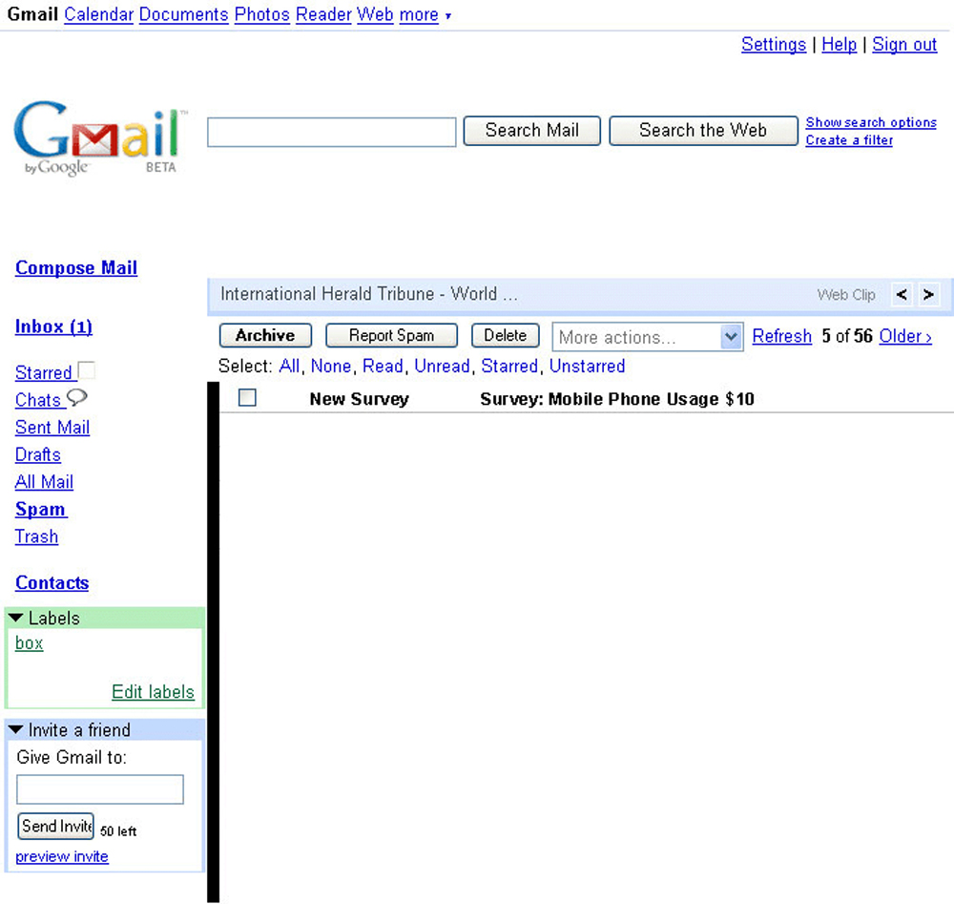Open the box label

point(30,642)
